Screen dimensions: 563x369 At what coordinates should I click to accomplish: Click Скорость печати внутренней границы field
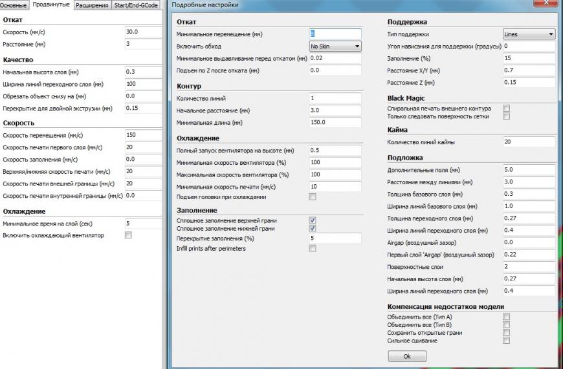tap(144, 196)
